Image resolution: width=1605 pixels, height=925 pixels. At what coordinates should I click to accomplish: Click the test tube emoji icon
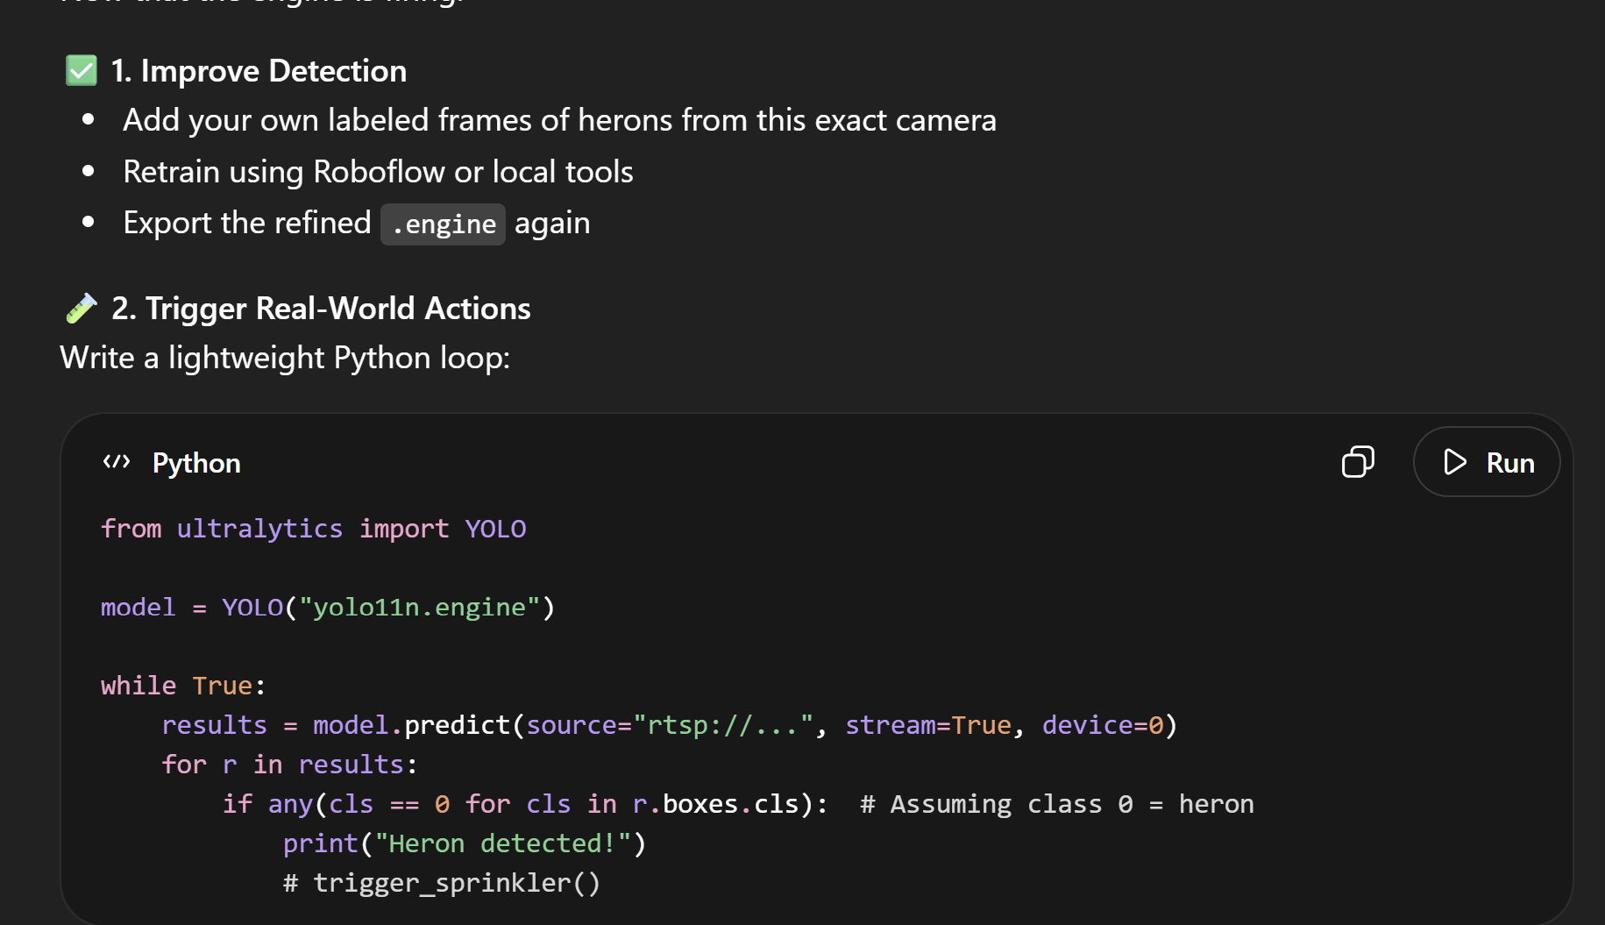[x=82, y=309]
